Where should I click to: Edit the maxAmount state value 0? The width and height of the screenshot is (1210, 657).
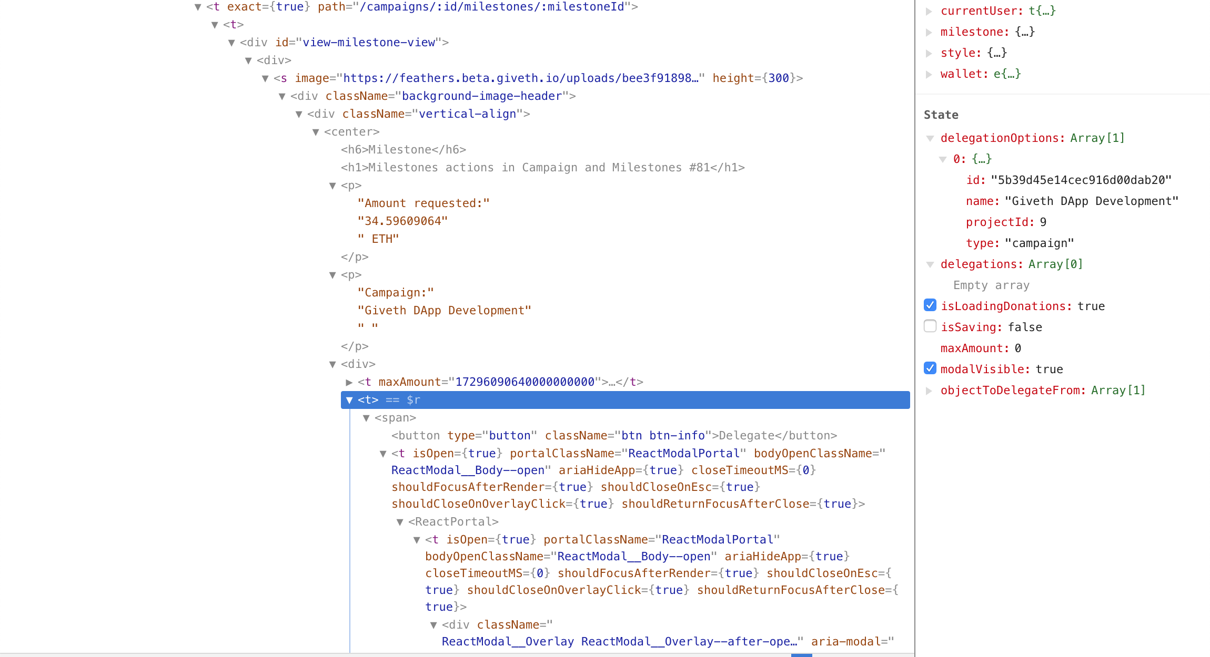pyautogui.click(x=1018, y=348)
